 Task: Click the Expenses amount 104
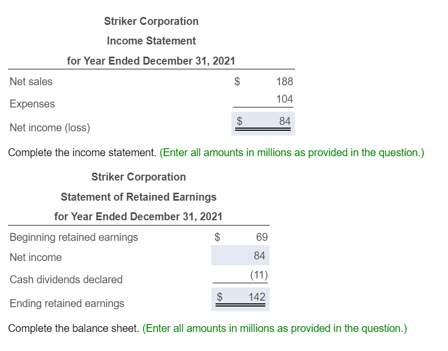[284, 98]
